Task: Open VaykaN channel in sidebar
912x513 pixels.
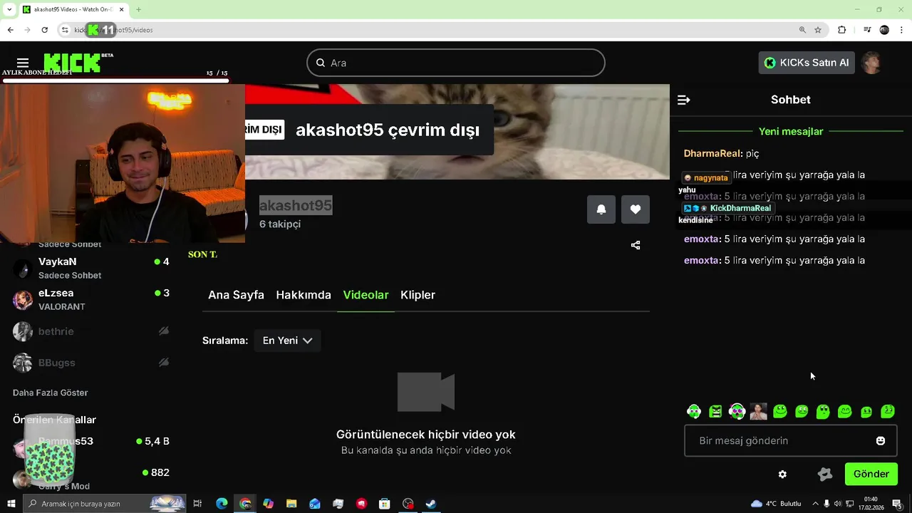Action: click(91, 268)
